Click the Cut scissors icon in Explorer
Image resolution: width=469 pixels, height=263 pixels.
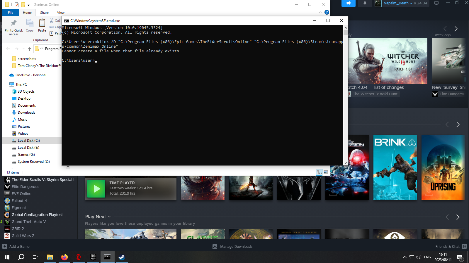point(52,20)
